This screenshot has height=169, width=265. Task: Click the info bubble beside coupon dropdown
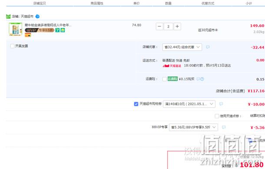point(221,104)
